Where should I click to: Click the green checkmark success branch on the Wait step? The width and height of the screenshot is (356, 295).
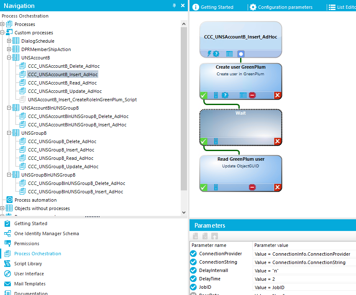click(204, 141)
